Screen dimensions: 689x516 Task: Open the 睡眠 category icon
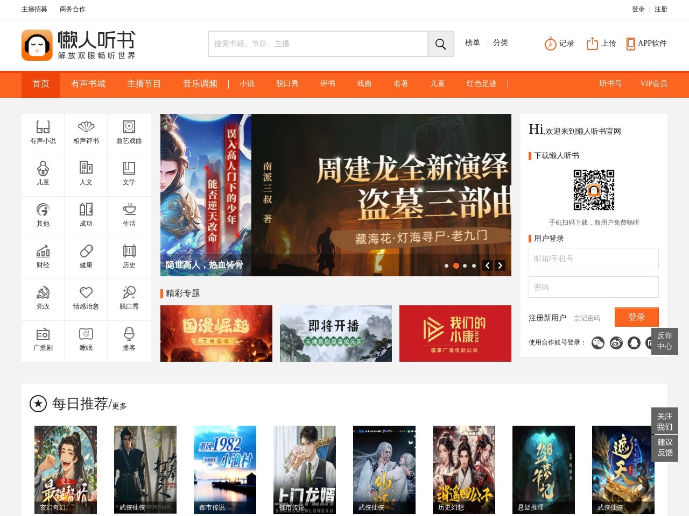pyautogui.click(x=86, y=334)
